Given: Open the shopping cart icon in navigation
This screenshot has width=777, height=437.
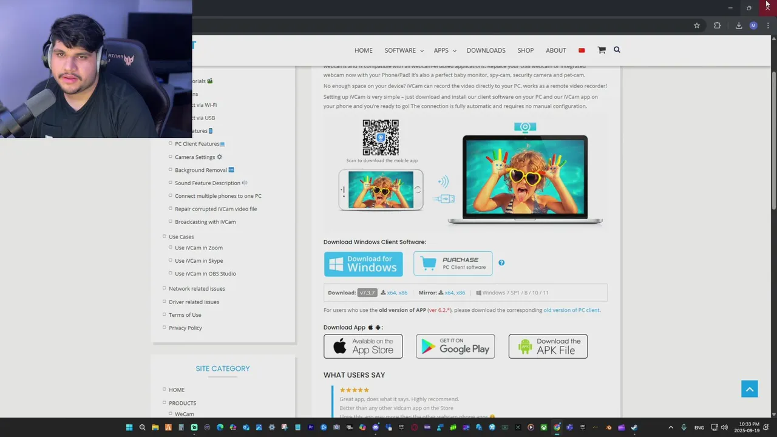Looking at the screenshot, I should pos(602,50).
